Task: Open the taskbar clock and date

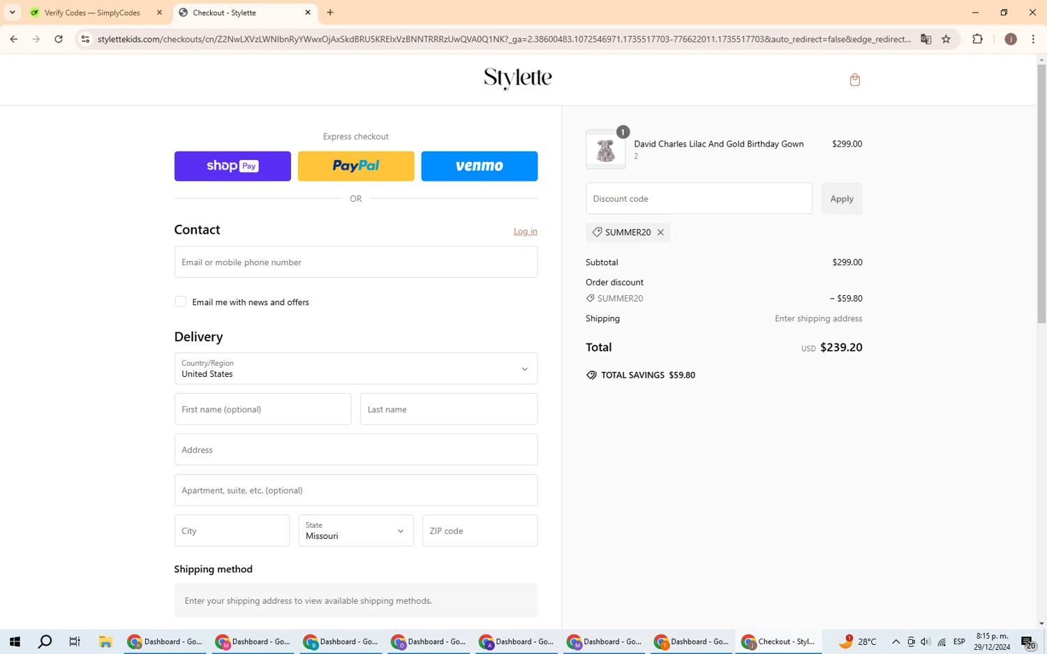Action: [992, 641]
